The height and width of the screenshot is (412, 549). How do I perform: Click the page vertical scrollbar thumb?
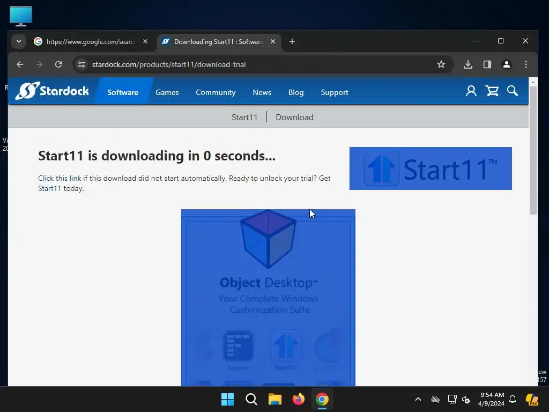point(533,151)
